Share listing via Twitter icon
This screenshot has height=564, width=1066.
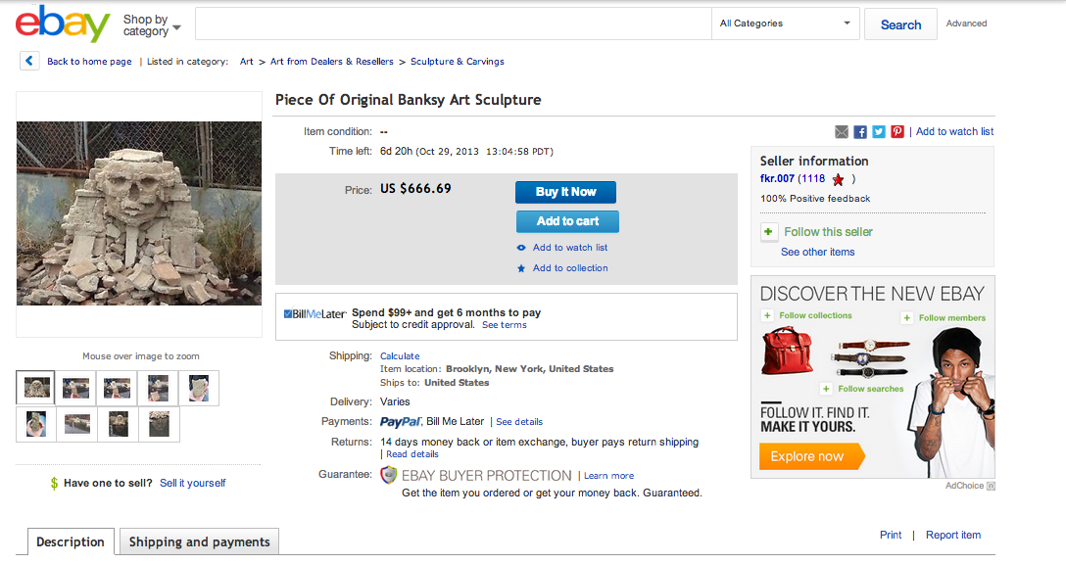pos(879,132)
